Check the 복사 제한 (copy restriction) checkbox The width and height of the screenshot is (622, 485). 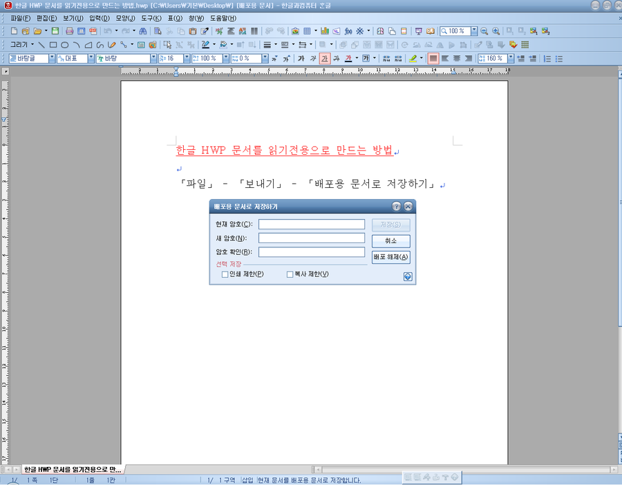pyautogui.click(x=290, y=274)
